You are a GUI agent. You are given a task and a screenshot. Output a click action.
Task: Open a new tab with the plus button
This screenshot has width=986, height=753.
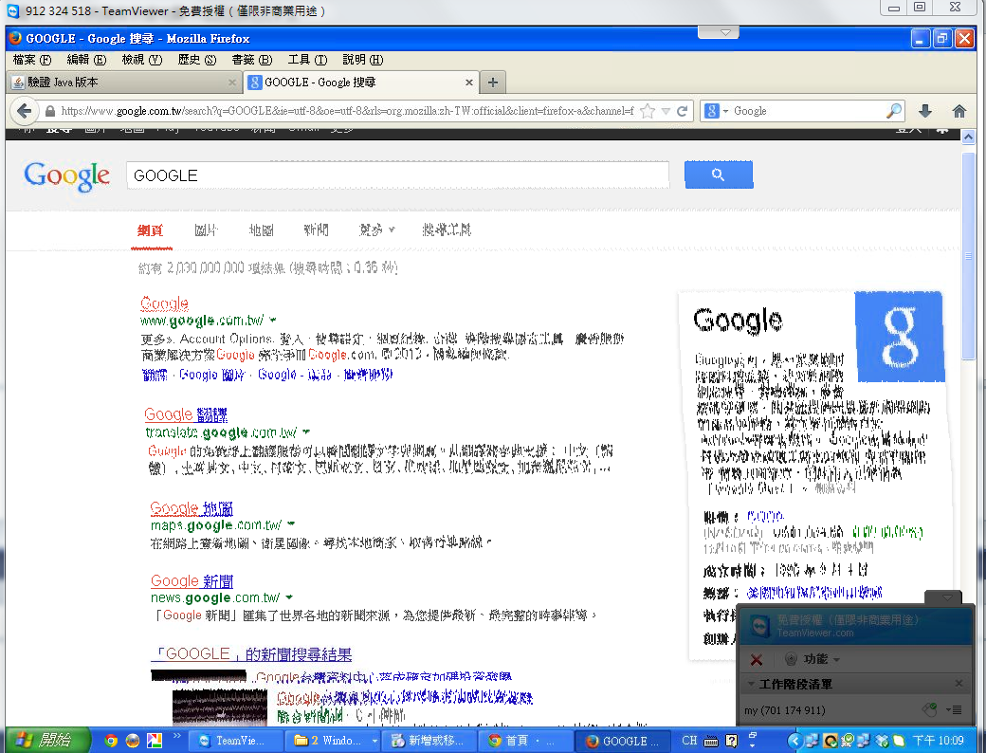pos(492,83)
